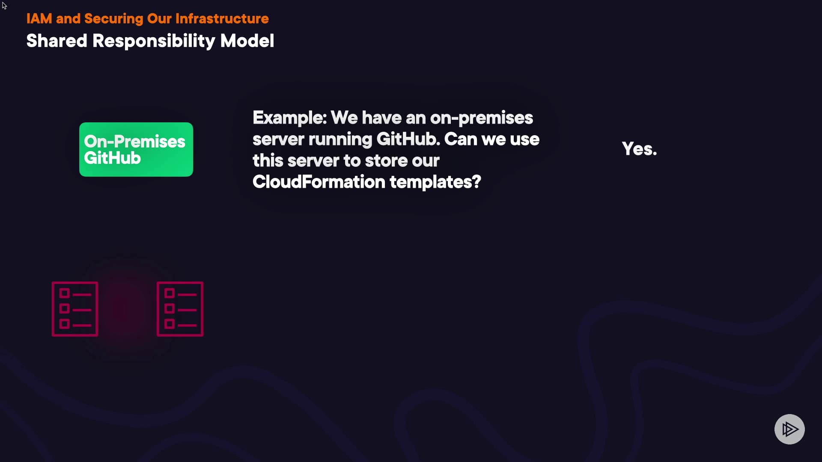Check the bottom box in right checklist icon
This screenshot has width=822, height=462.
(170, 324)
